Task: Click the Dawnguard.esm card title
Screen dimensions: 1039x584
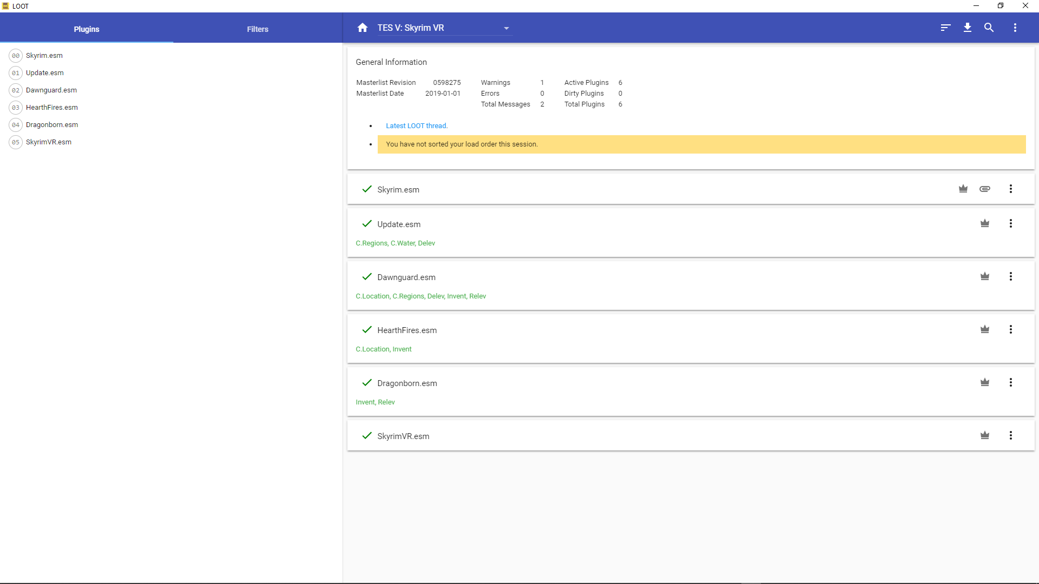Action: pos(406,277)
